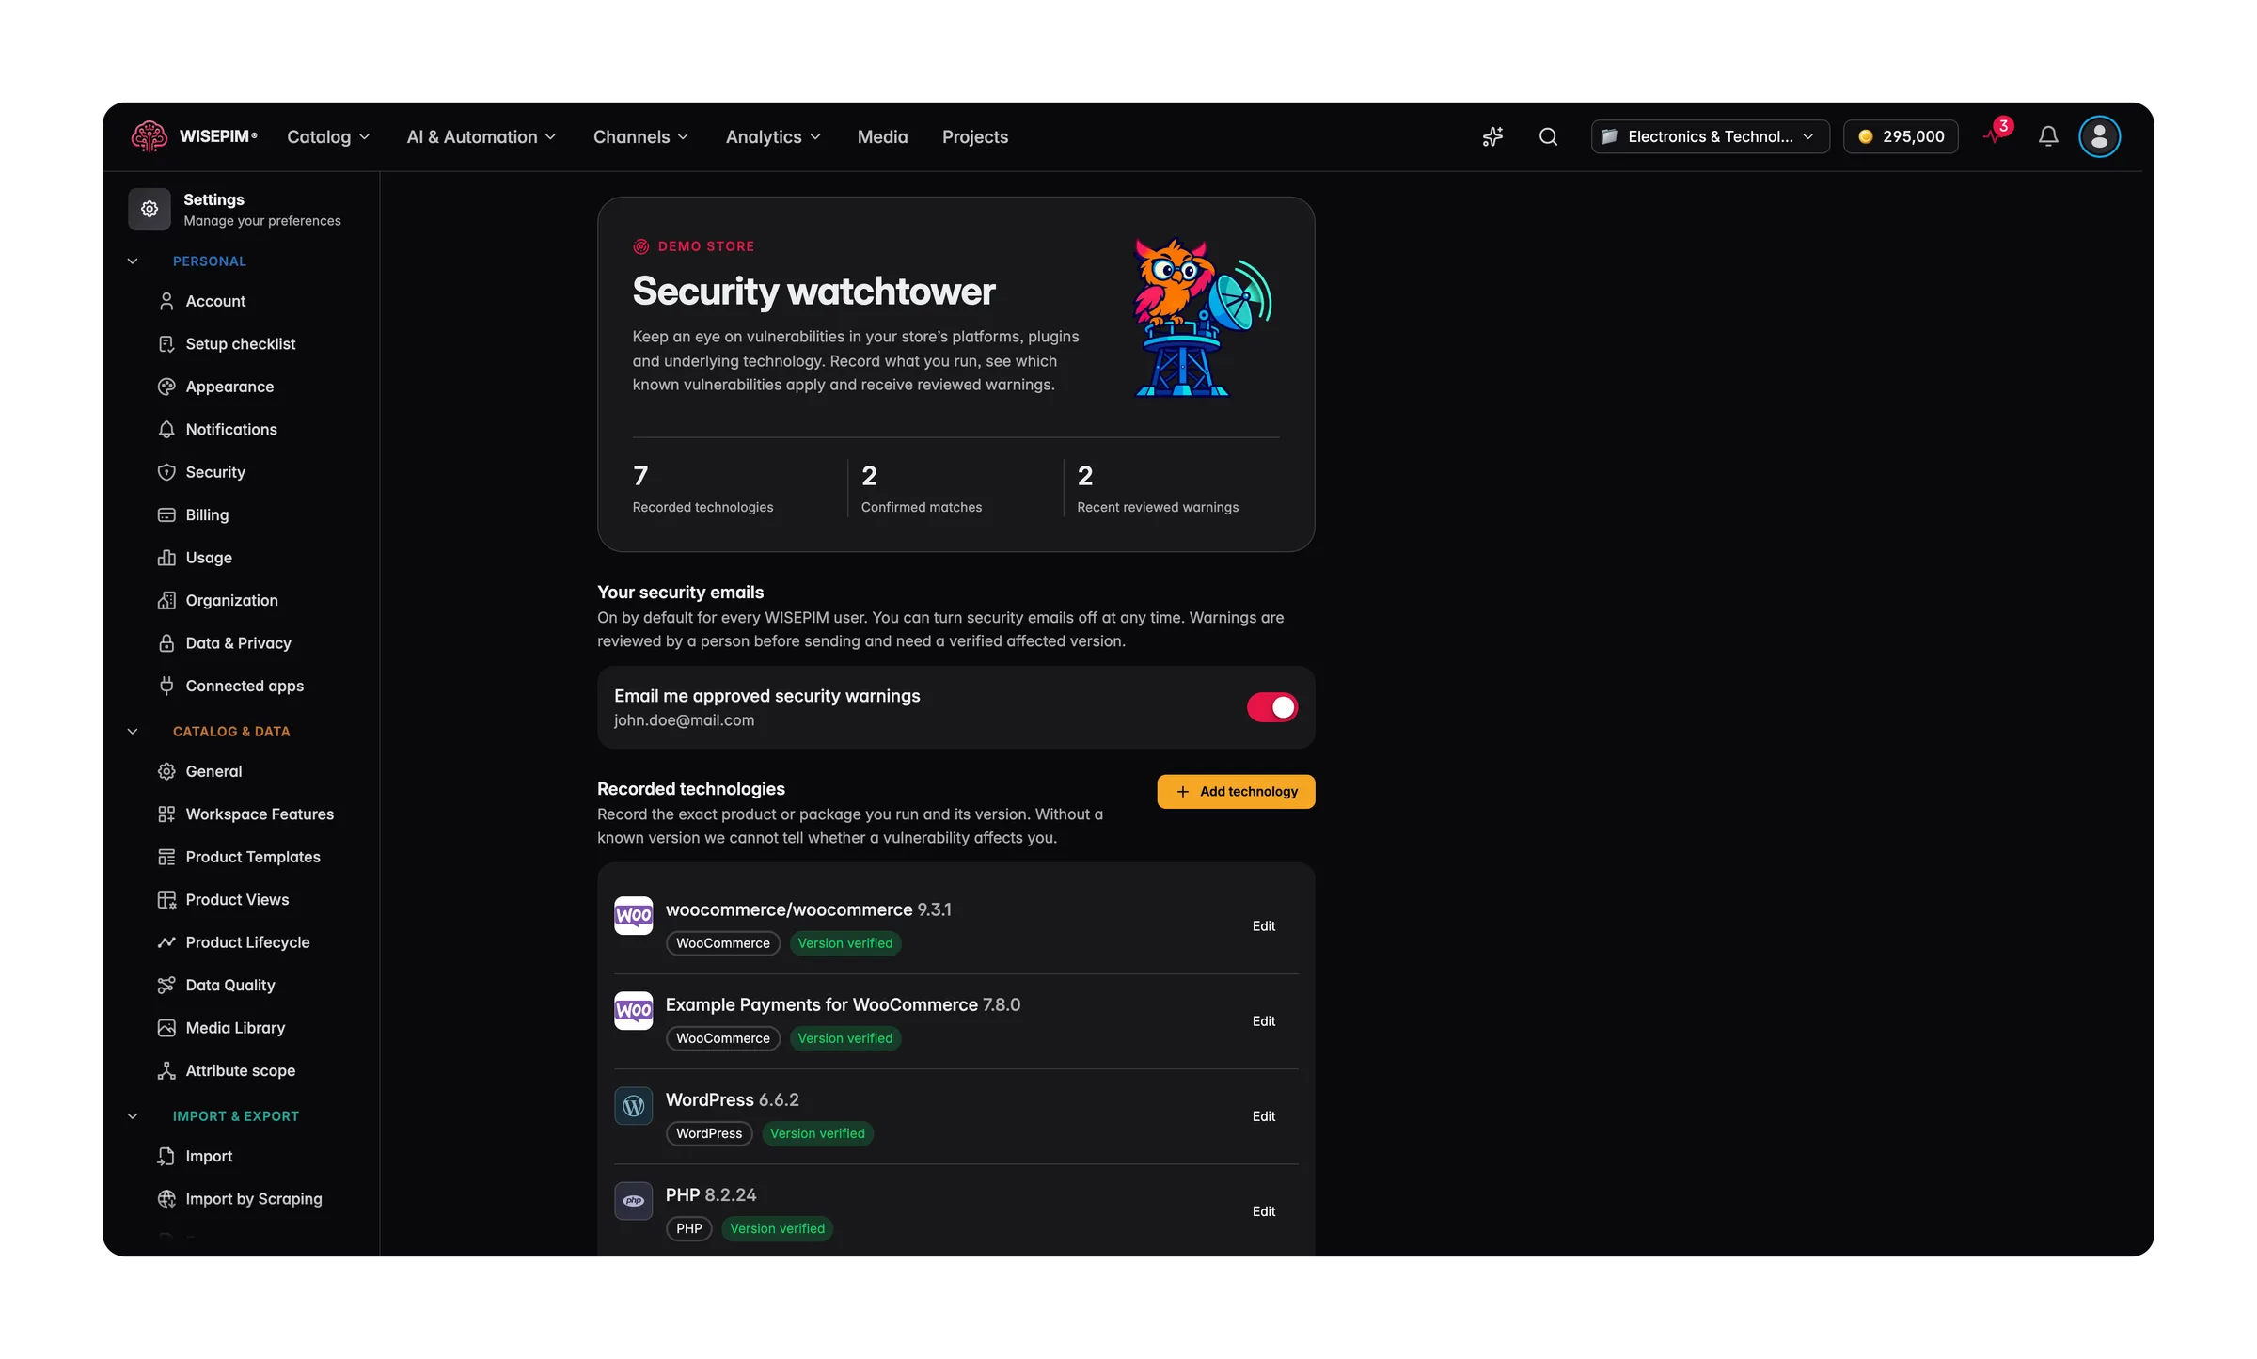The height and width of the screenshot is (1359, 2257).
Task: Expand the Analytics dropdown menu
Action: pos(773,137)
